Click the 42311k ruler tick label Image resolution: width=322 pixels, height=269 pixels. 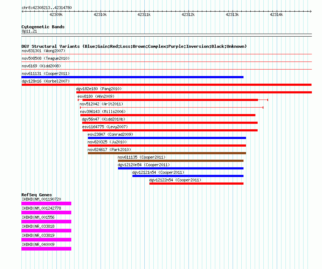(x=144, y=14)
